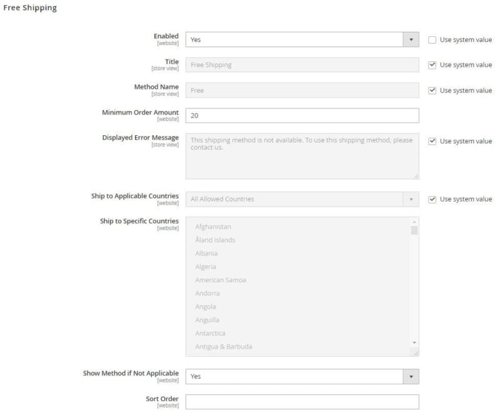Uncheck Use system value for Method Name

(432, 90)
